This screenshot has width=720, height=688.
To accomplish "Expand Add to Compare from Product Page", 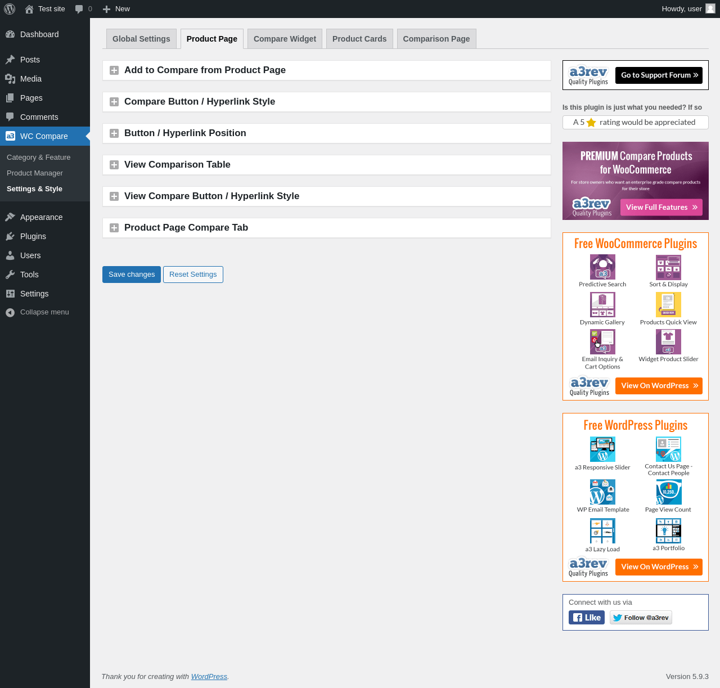I will 326,70.
